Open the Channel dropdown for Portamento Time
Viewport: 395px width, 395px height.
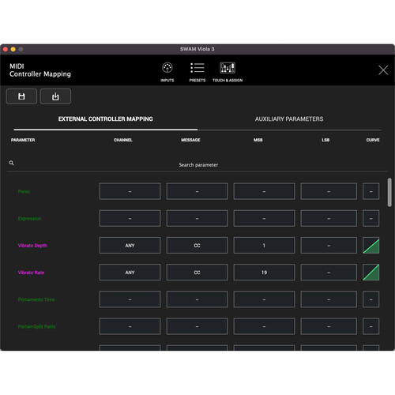tap(130, 299)
